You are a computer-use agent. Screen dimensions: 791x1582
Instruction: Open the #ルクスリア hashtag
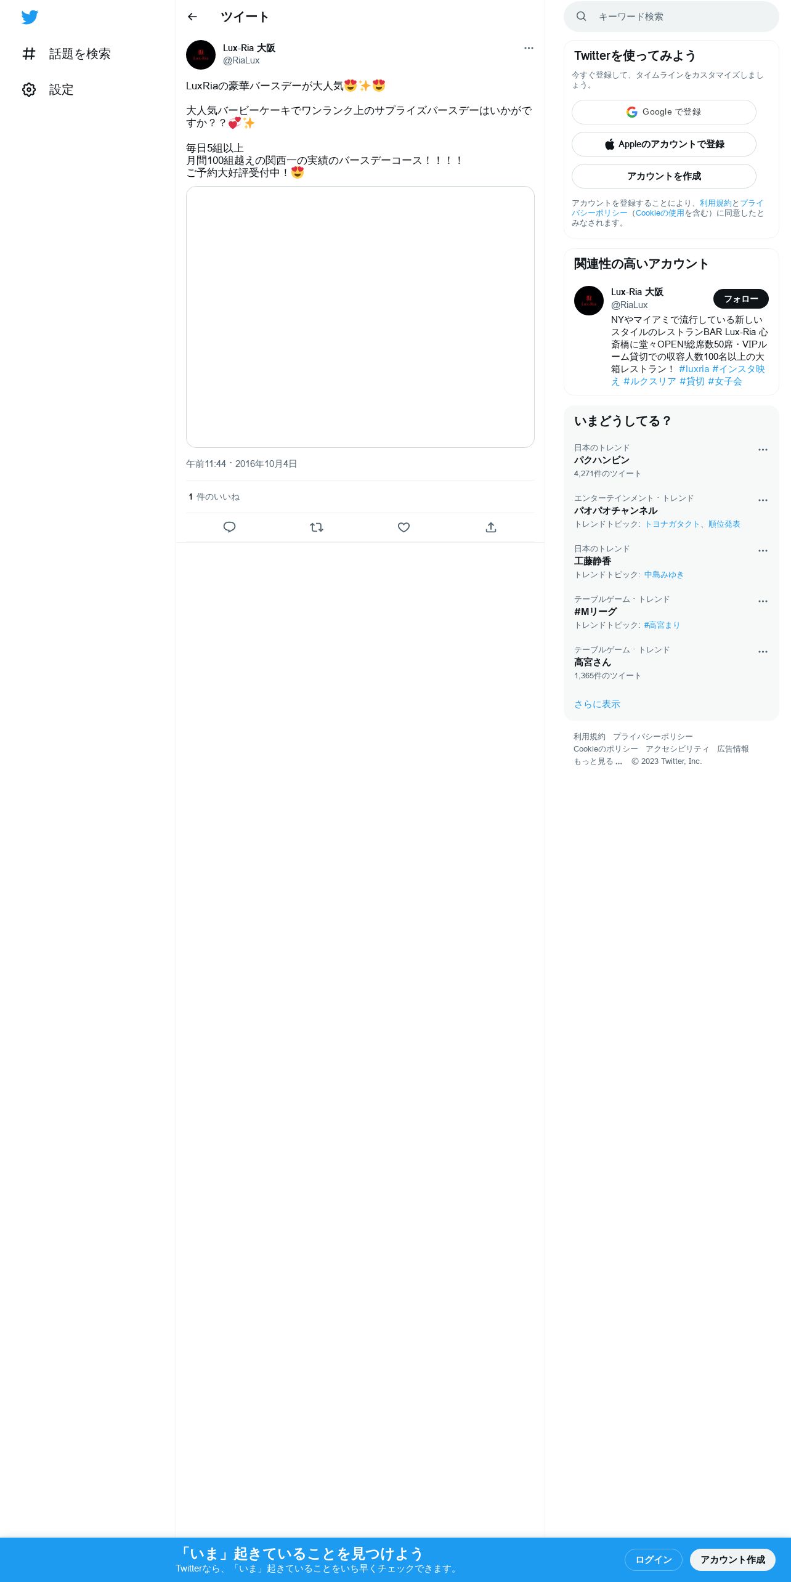click(x=650, y=381)
